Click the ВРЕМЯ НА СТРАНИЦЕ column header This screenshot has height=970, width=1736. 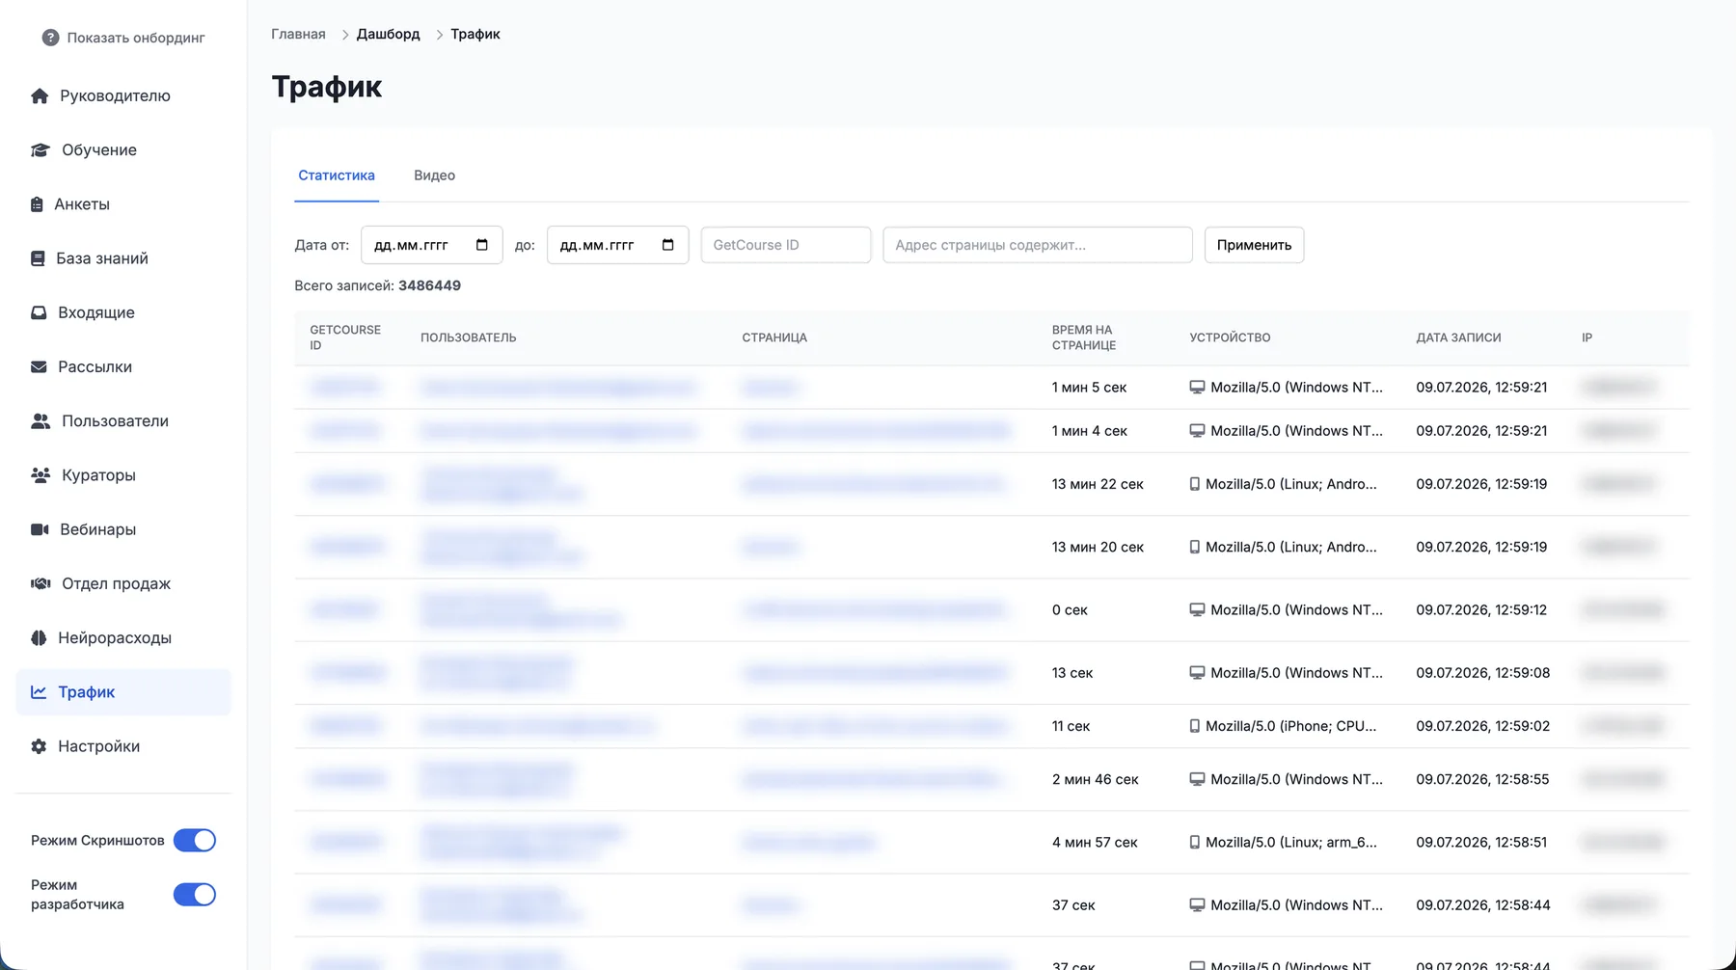tap(1084, 337)
